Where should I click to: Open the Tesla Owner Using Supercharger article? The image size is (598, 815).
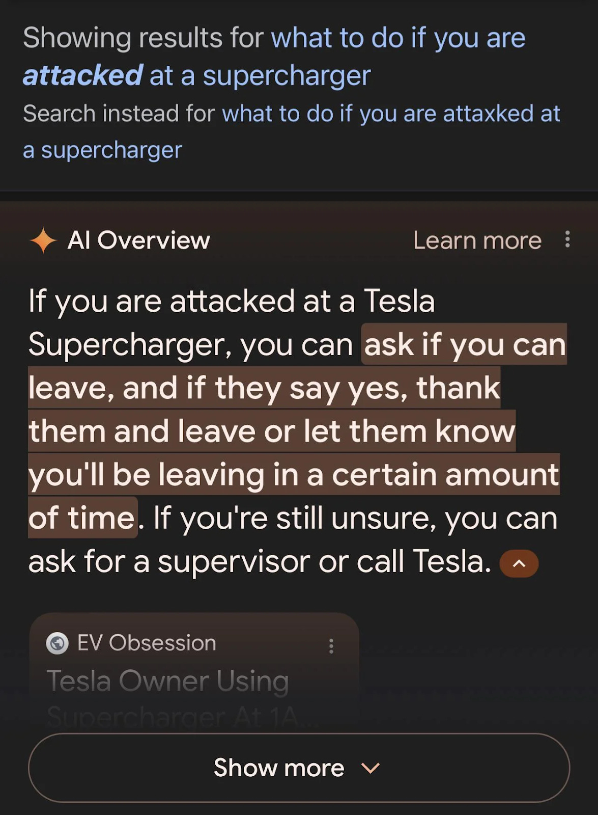[x=168, y=683]
